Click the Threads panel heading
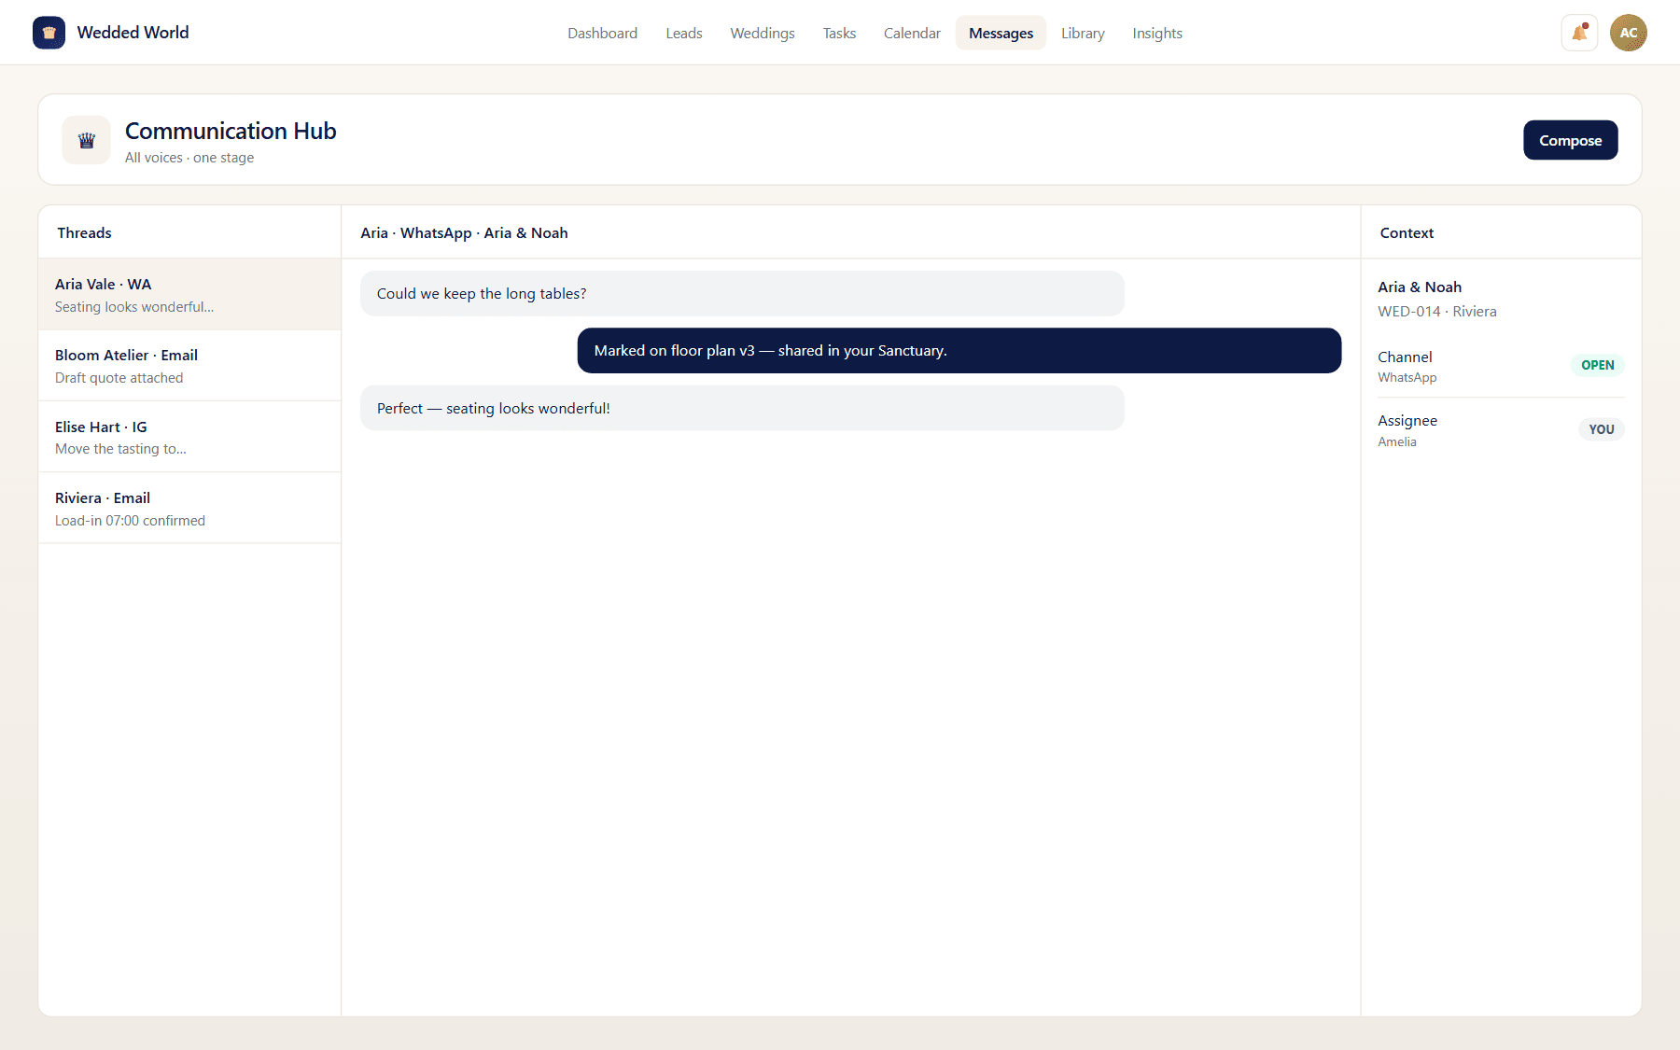The width and height of the screenshot is (1680, 1050). tap(84, 232)
